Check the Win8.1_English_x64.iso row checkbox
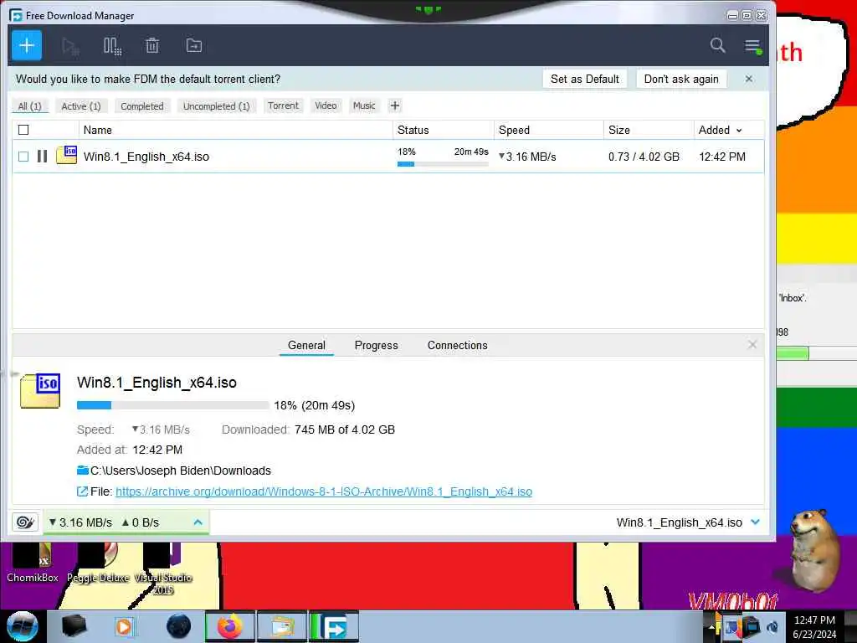Screen dimensions: 857x643 (x=23, y=157)
